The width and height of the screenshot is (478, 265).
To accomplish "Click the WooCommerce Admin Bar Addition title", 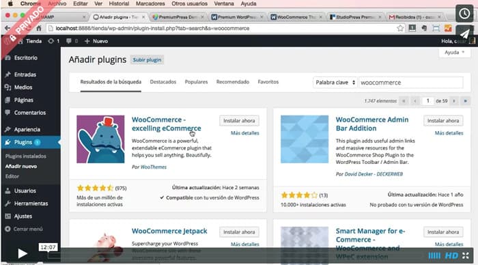I will [372, 124].
